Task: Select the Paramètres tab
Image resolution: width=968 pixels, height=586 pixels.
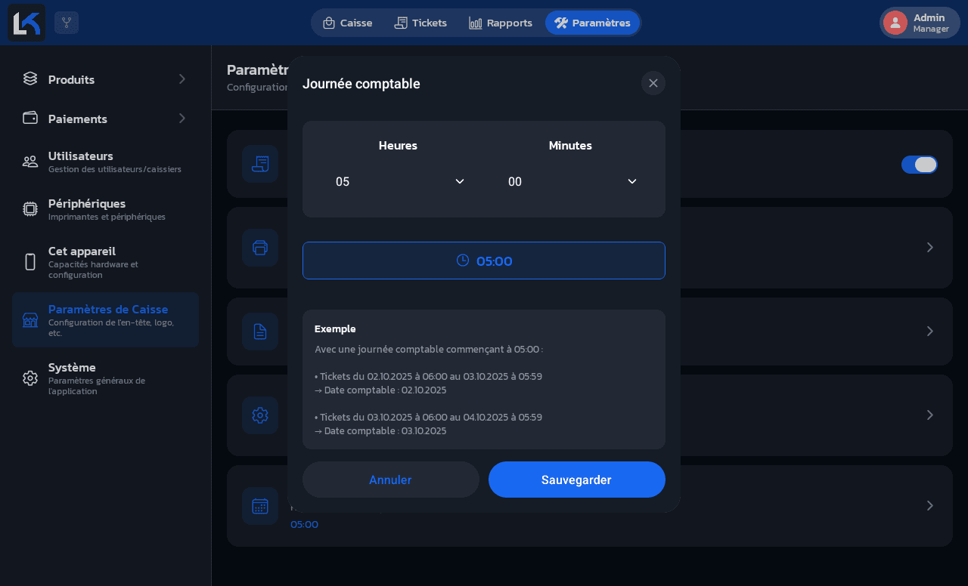Action: (592, 23)
